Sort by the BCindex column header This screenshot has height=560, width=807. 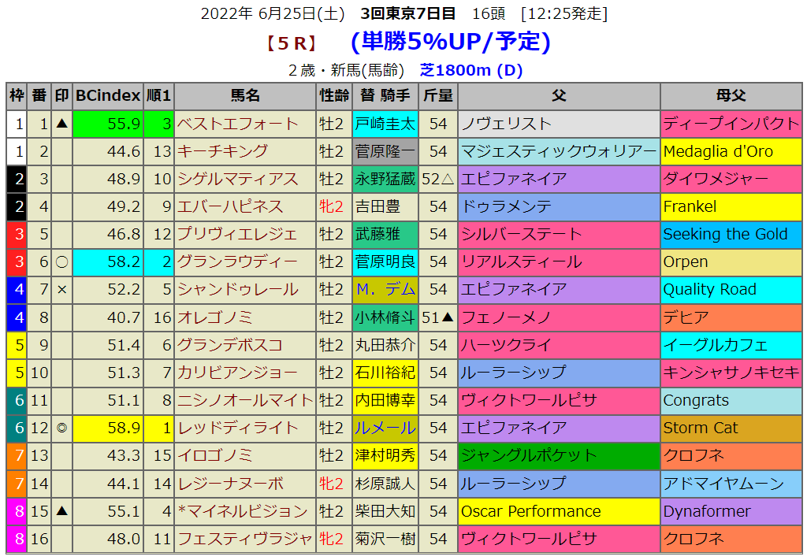point(108,96)
